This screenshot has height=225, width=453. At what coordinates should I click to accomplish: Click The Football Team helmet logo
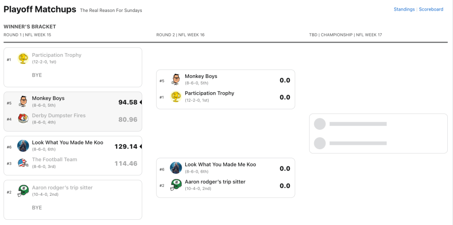23,163
